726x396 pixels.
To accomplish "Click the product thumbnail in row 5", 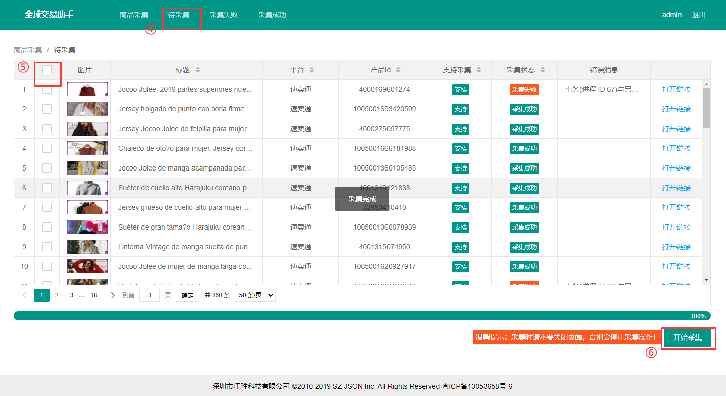I will pos(87,168).
